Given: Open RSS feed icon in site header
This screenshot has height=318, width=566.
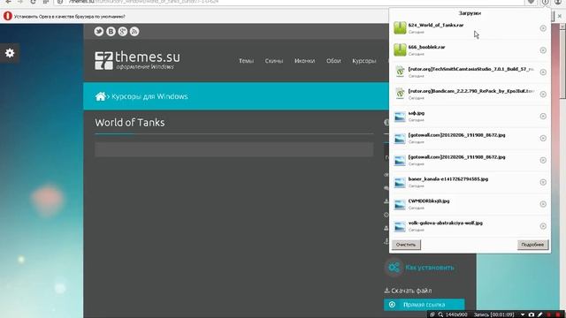Looking at the screenshot, I should click(x=134, y=32).
